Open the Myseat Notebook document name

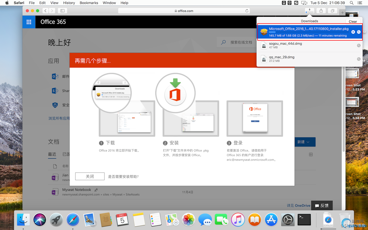click(77, 190)
